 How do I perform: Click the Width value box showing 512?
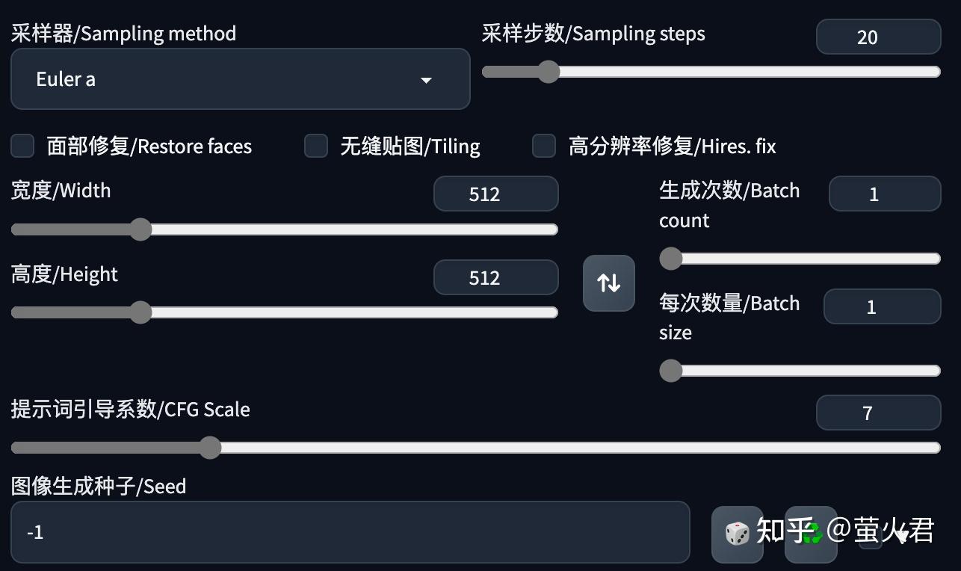[x=495, y=194]
